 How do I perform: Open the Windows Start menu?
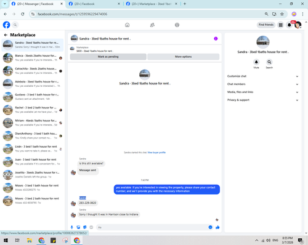click(6, 240)
